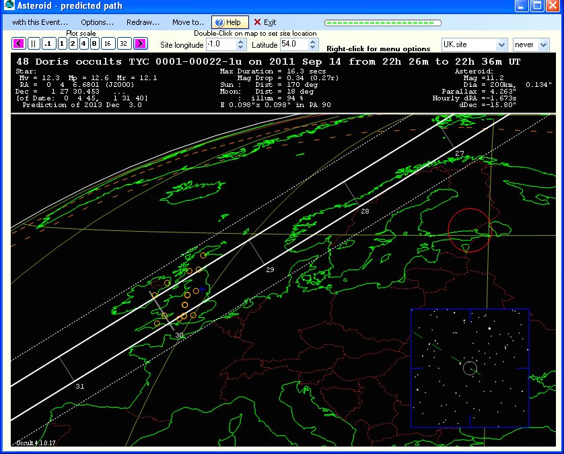564x454 pixels.
Task: Click the magenta right arrow button
Action: [140, 44]
